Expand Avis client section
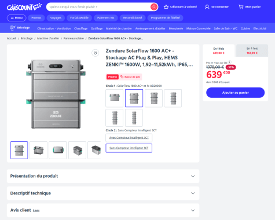Image resolution: width=275 pixels, height=220 pixels. (103, 210)
